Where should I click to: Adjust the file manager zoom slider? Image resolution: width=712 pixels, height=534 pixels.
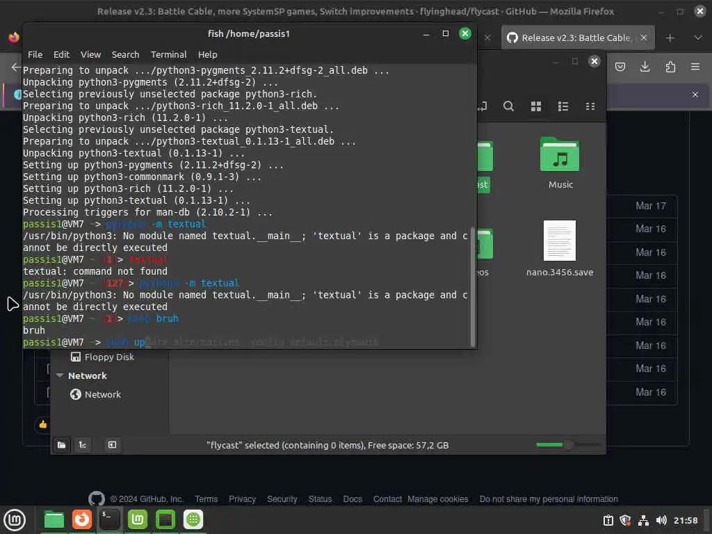click(x=567, y=445)
